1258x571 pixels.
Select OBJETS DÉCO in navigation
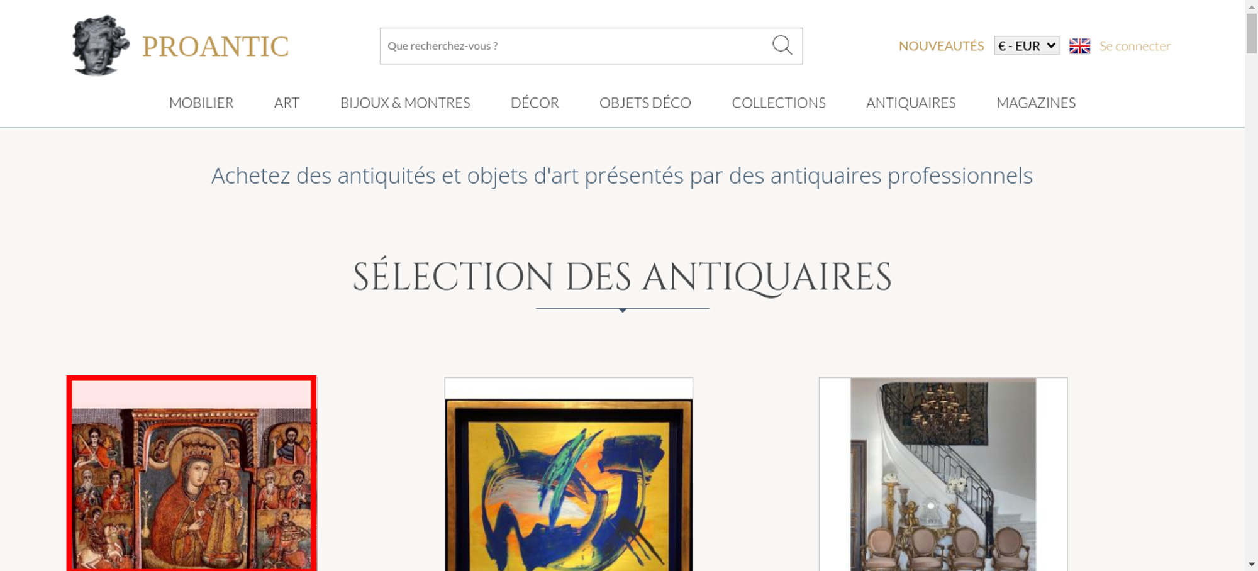click(645, 103)
